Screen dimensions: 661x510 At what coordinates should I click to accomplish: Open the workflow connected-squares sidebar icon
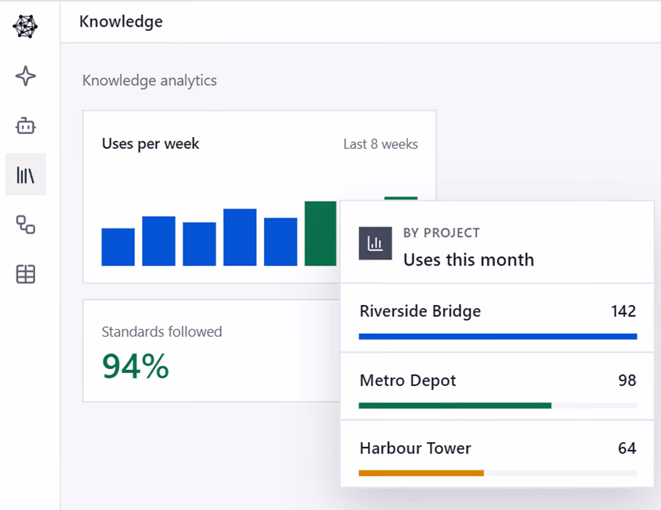(26, 225)
